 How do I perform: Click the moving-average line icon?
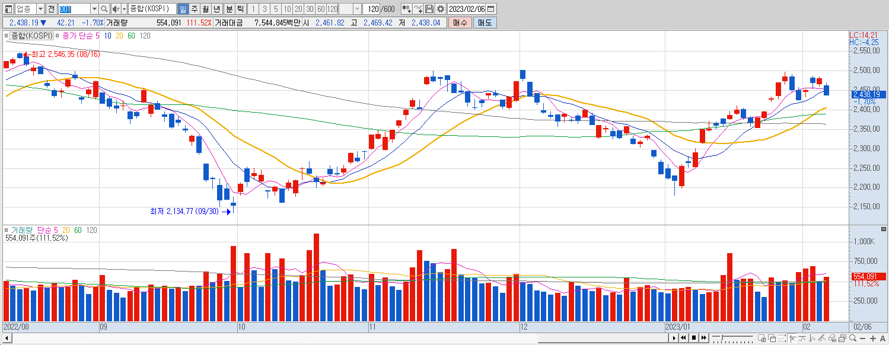coord(802,338)
